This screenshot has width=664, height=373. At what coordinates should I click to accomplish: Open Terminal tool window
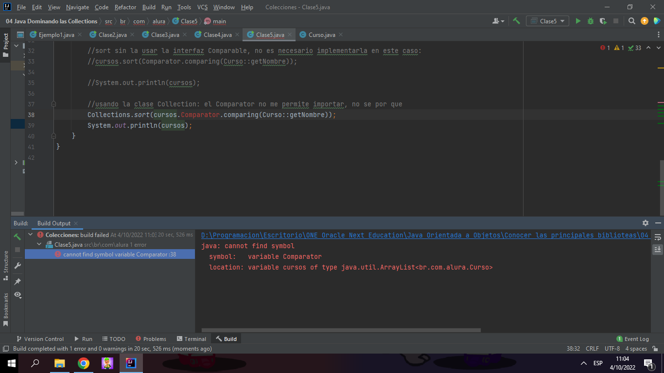tap(192, 339)
